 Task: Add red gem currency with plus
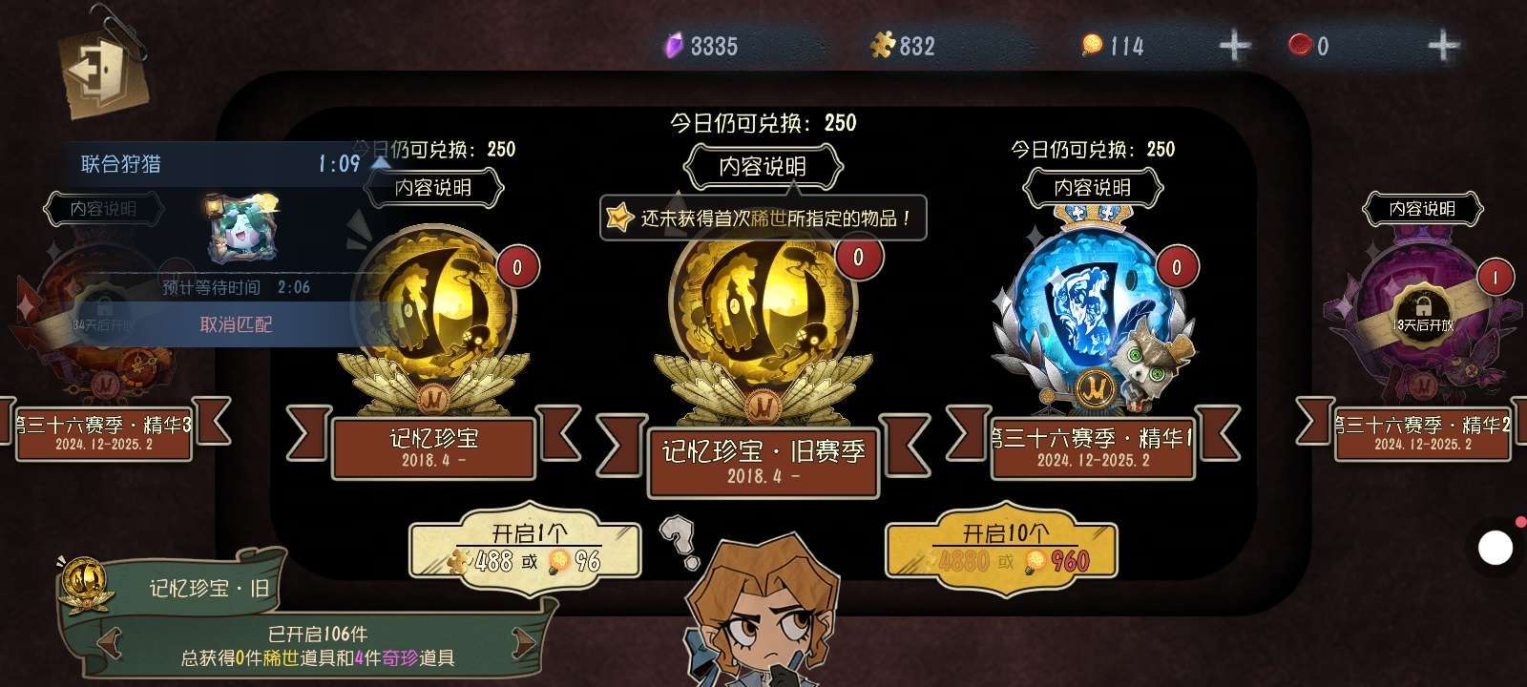coord(1442,46)
